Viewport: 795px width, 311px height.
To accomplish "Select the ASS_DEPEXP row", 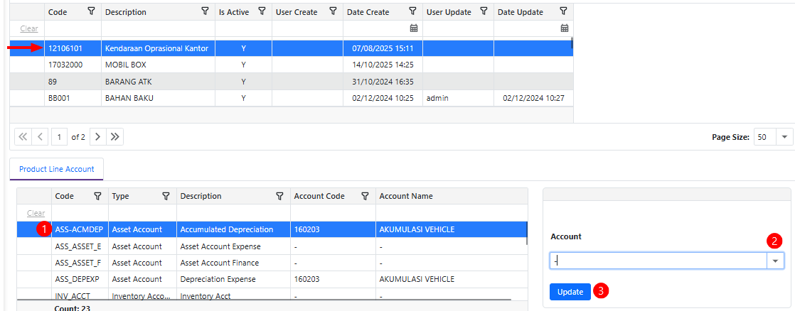I will (272, 279).
